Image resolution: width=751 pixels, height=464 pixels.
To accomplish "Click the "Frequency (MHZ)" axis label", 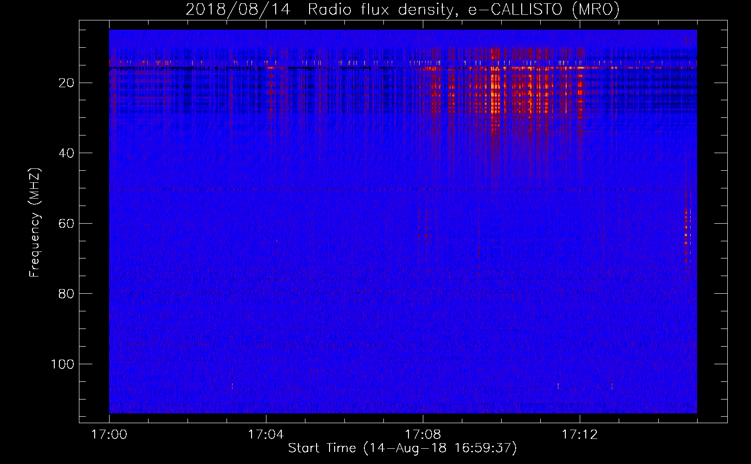I will point(35,223).
